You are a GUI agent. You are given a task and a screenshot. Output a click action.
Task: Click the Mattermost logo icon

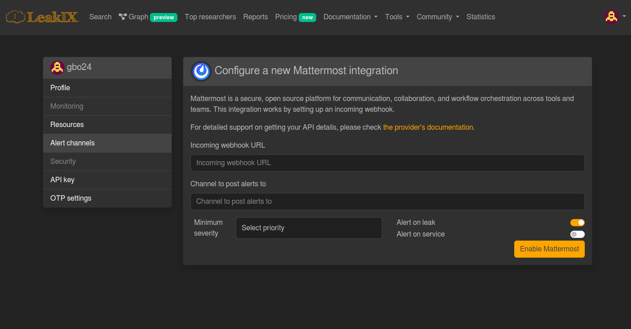click(x=201, y=71)
